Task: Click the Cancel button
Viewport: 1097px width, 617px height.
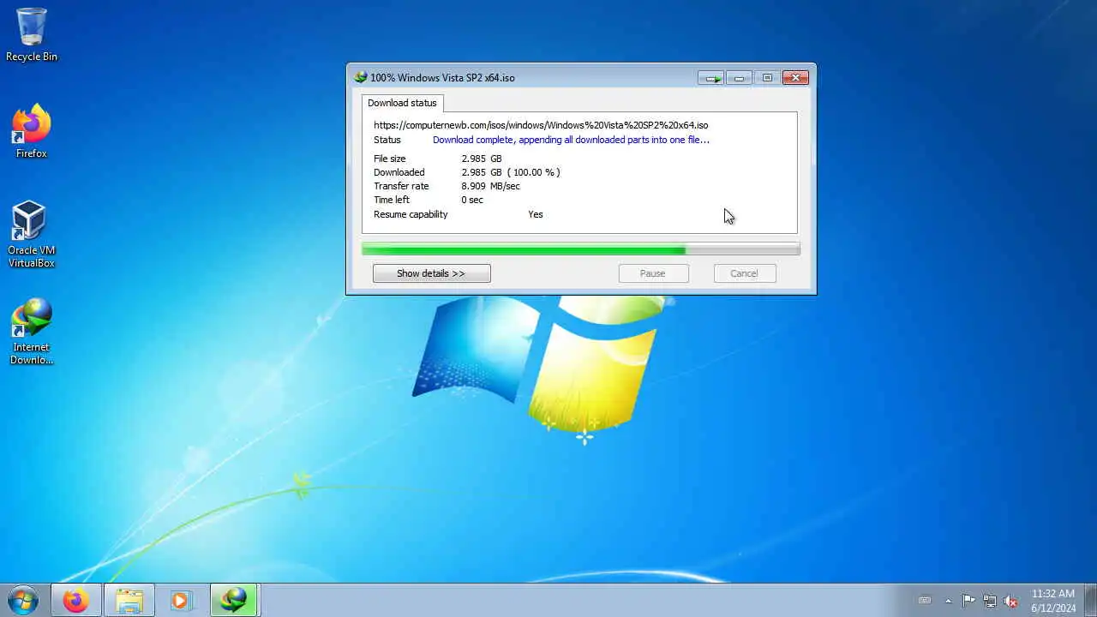Action: 744,273
